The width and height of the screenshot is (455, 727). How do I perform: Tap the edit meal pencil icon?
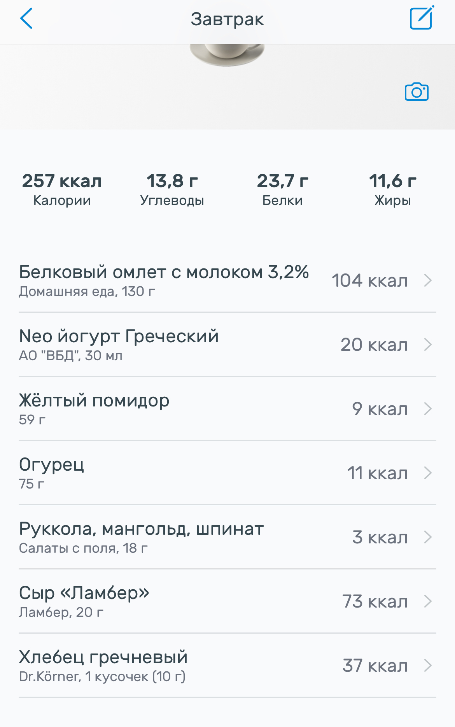[x=422, y=18]
